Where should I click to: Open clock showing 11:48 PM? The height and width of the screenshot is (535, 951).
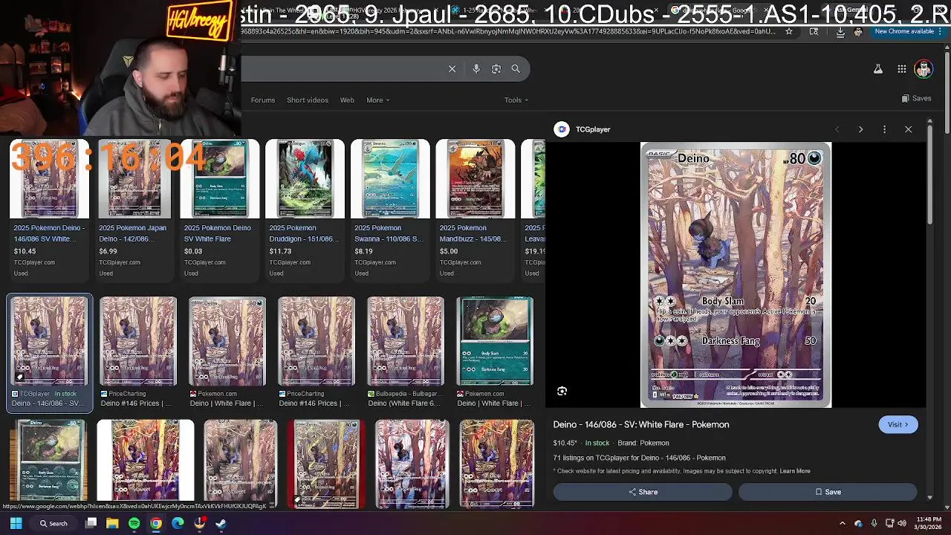928,523
